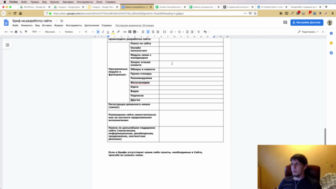This screenshot has width=336, height=189.
Task: Open the Verdana font dropdown
Action: pyautogui.click(x=72, y=32)
